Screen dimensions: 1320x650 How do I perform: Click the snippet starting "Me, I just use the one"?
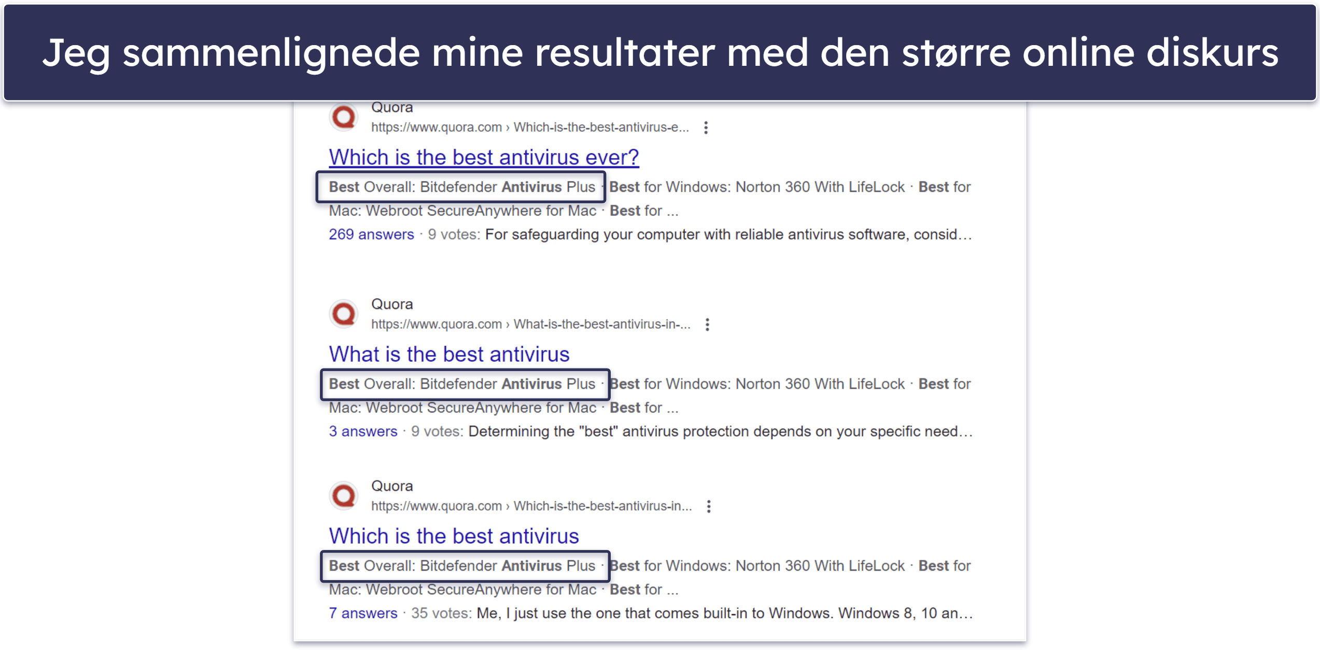point(724,613)
